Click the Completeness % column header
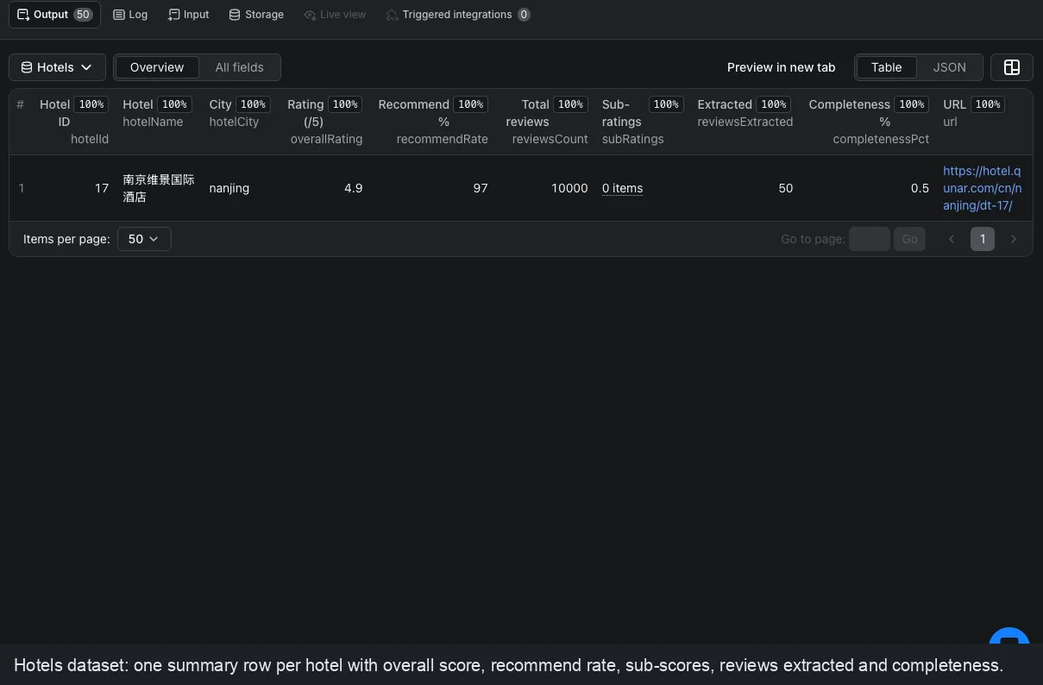The width and height of the screenshot is (1043, 685). click(868, 122)
